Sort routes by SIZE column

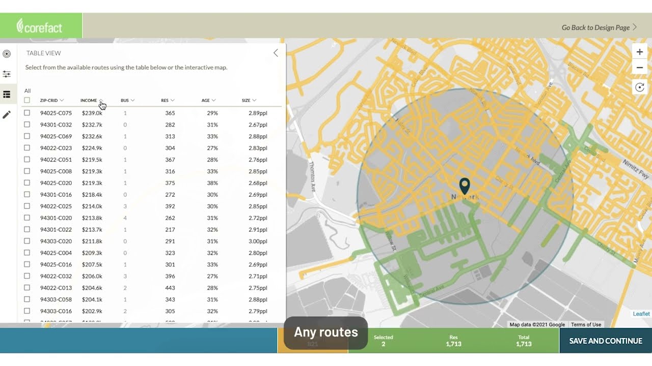[x=249, y=101]
